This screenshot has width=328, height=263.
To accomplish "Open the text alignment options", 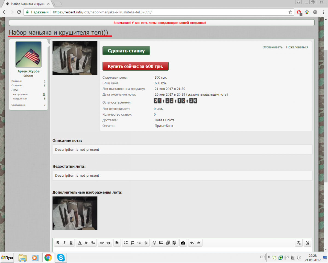I will click(x=117, y=243).
